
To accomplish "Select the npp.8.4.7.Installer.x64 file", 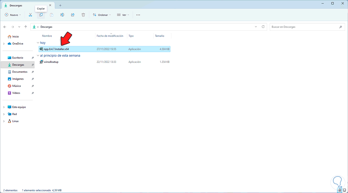I will pyautogui.click(x=104, y=49).
